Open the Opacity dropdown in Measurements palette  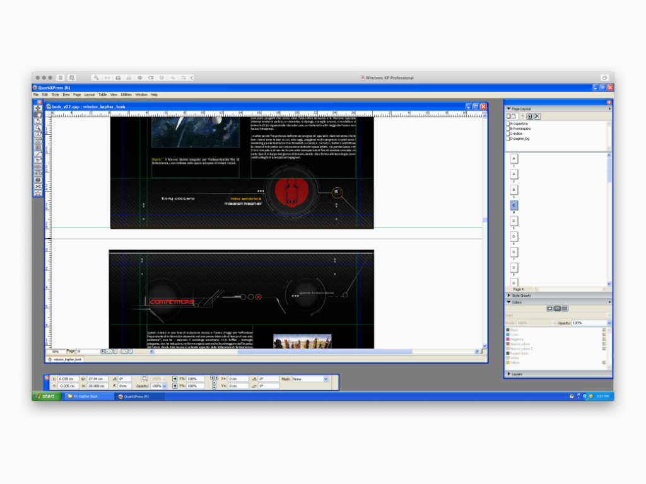click(165, 386)
